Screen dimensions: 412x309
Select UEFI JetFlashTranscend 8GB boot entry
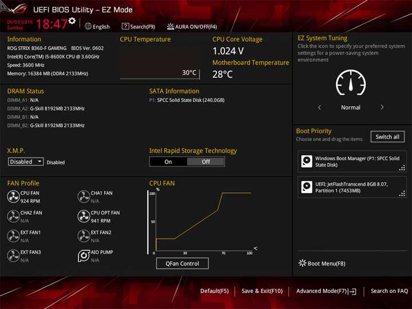[352, 187]
